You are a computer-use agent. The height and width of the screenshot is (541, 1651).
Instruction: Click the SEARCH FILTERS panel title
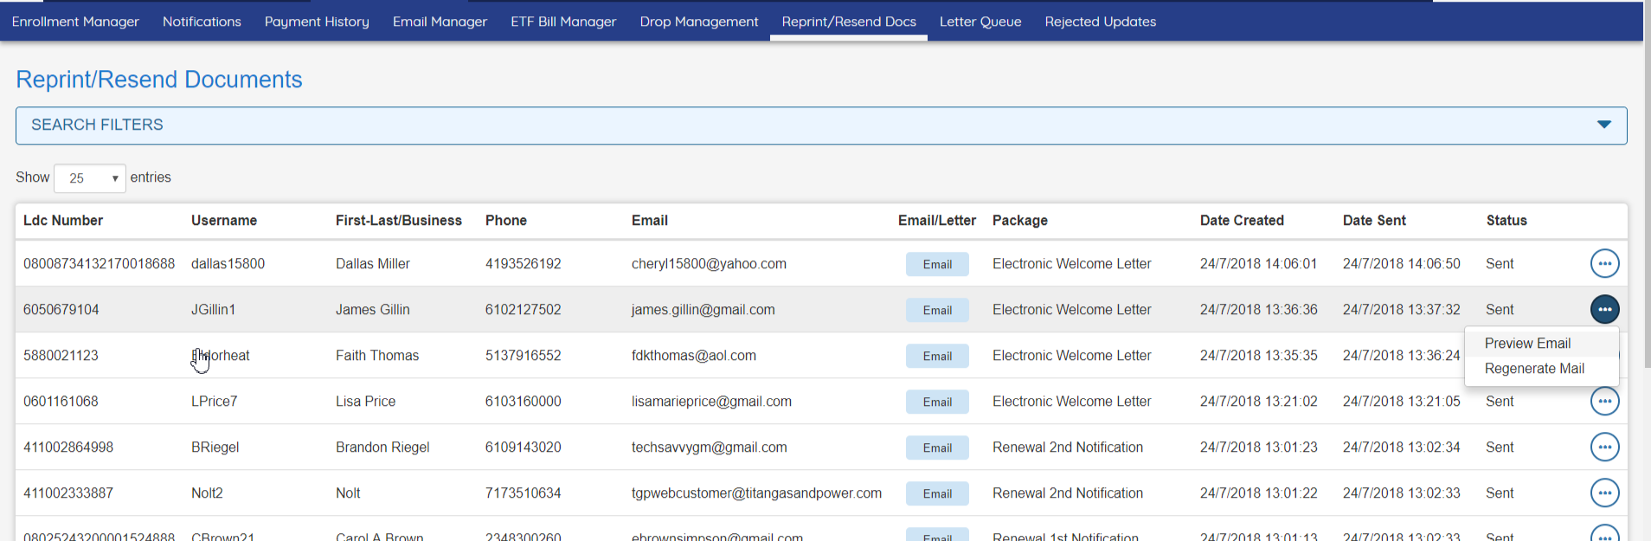tap(97, 125)
